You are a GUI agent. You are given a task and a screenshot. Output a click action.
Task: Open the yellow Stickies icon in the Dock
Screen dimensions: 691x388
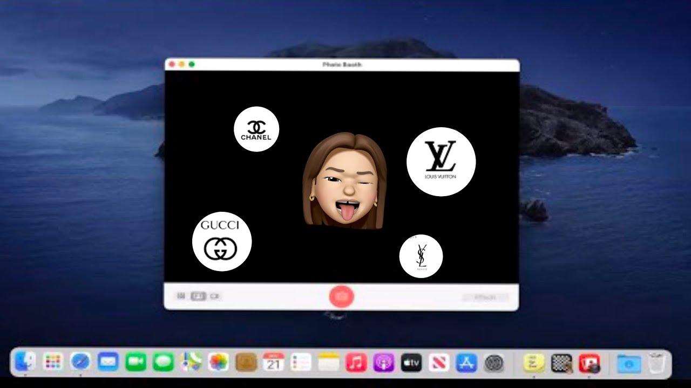point(533,362)
